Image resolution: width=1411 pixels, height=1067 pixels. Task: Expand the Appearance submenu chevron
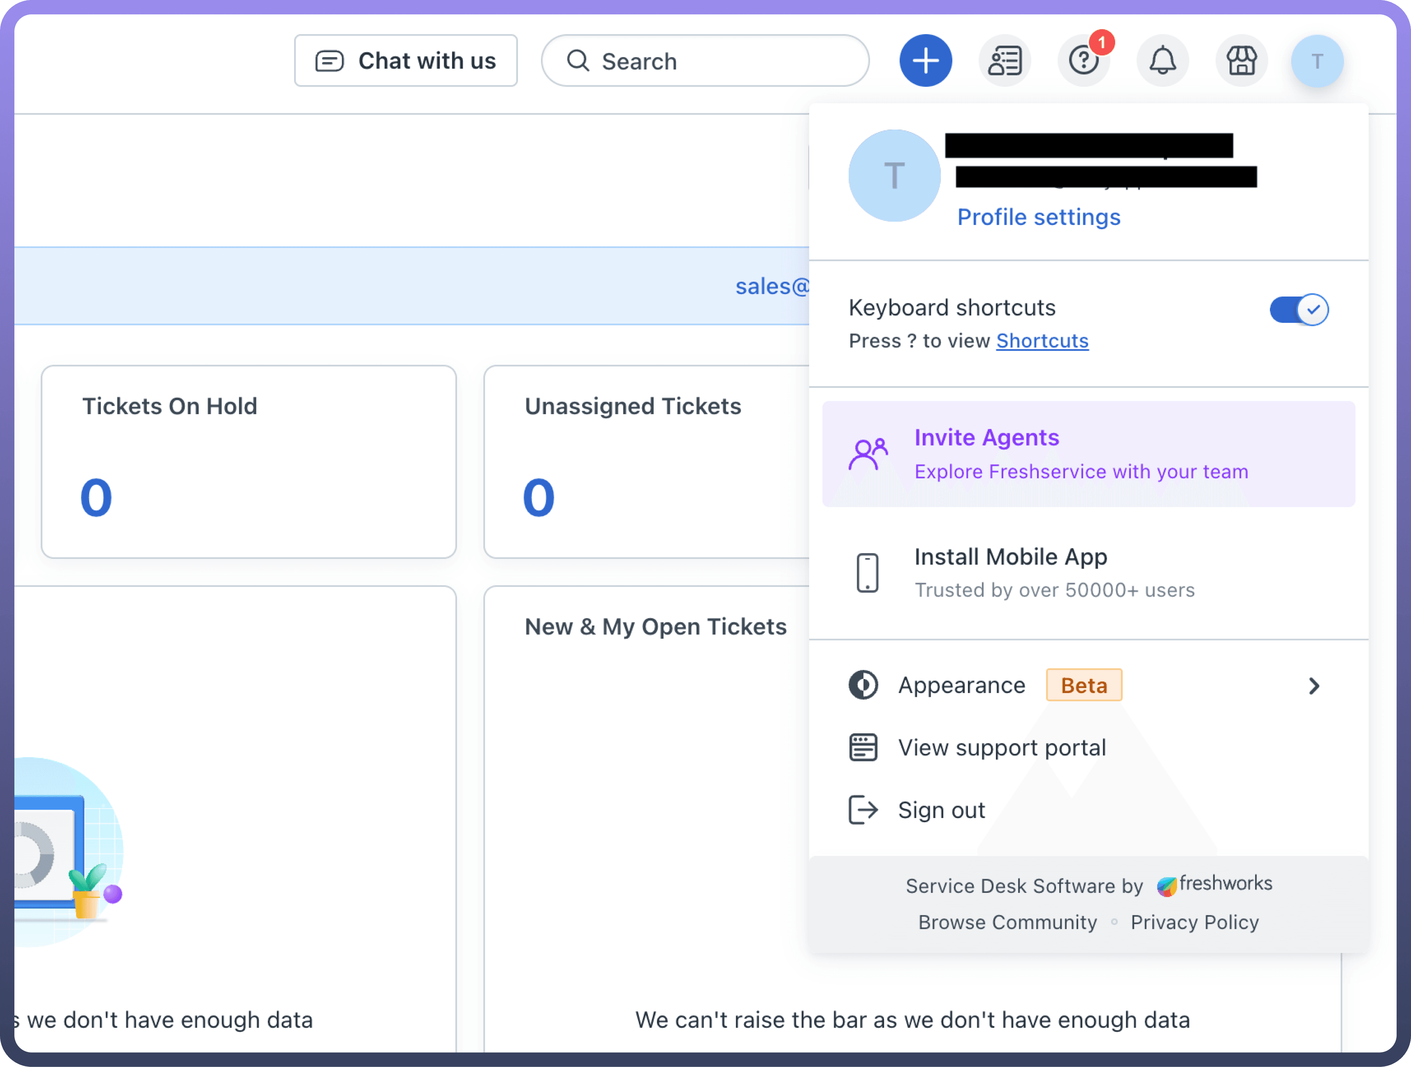coord(1313,686)
